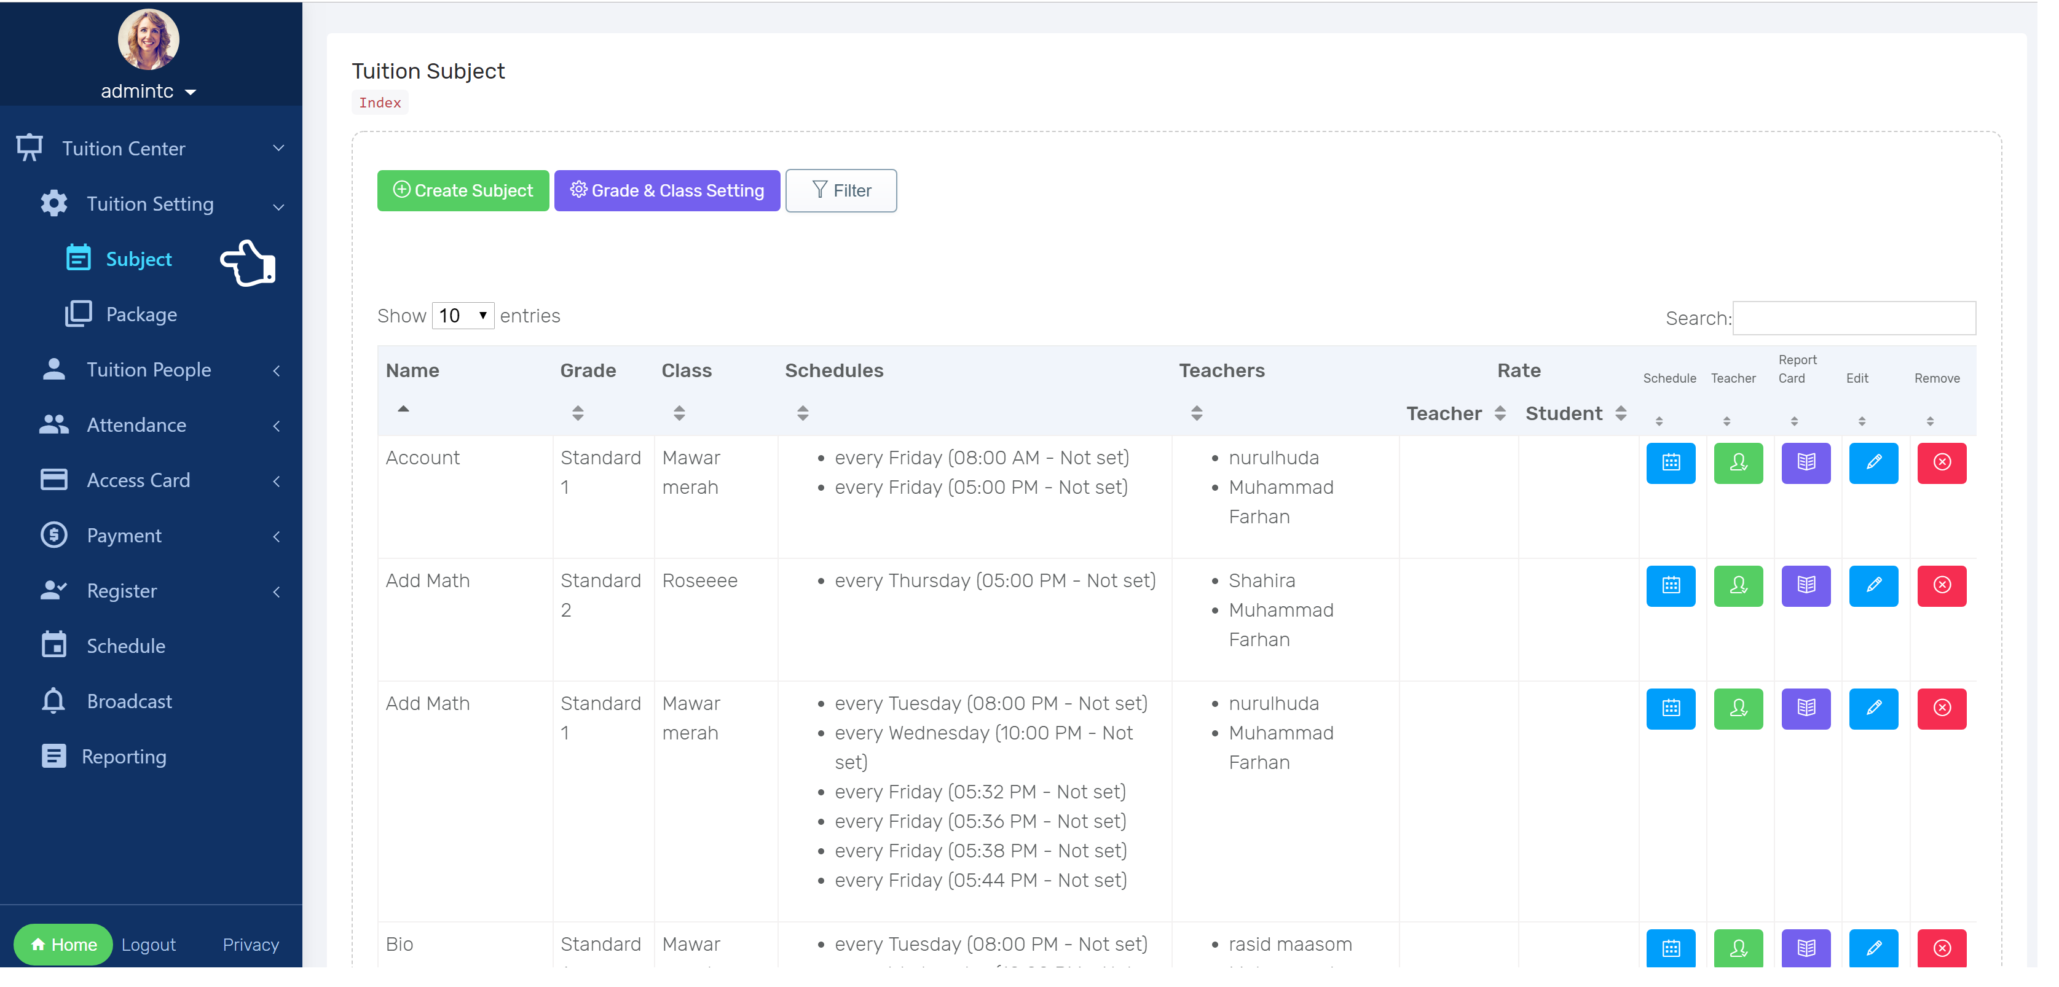Open teacher assignment for Add Math Roseeee
Viewport: 2059px width, 987px height.
[1739, 586]
